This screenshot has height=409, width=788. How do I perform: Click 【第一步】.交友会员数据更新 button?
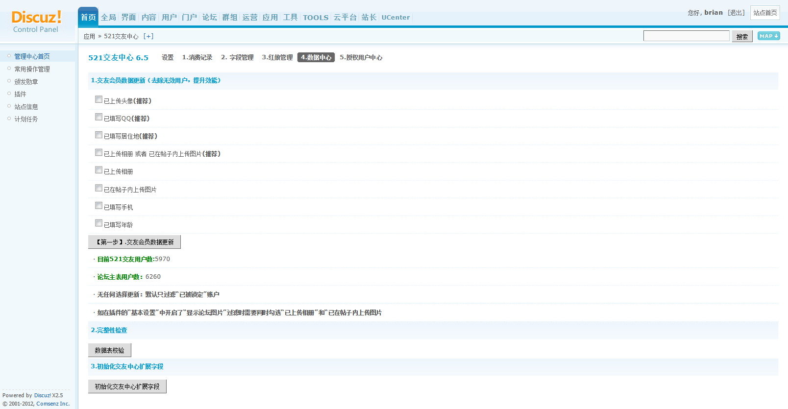tap(134, 242)
